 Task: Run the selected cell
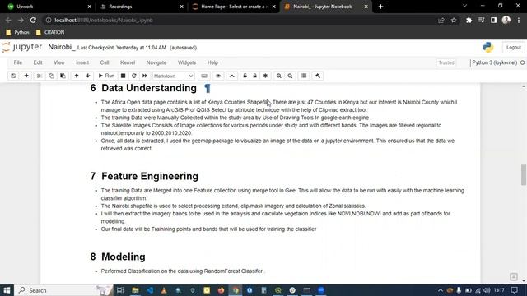tap(106, 76)
